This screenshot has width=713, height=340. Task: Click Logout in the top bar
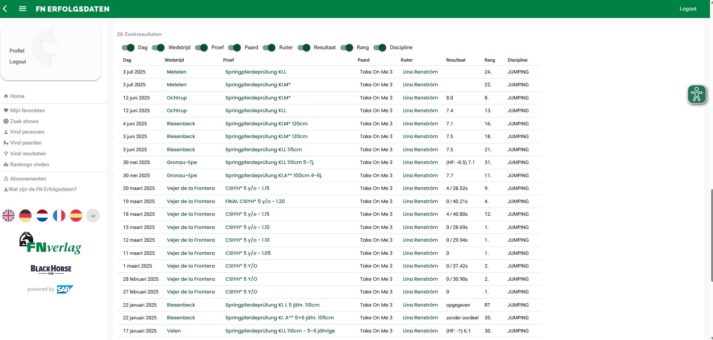[x=688, y=9]
